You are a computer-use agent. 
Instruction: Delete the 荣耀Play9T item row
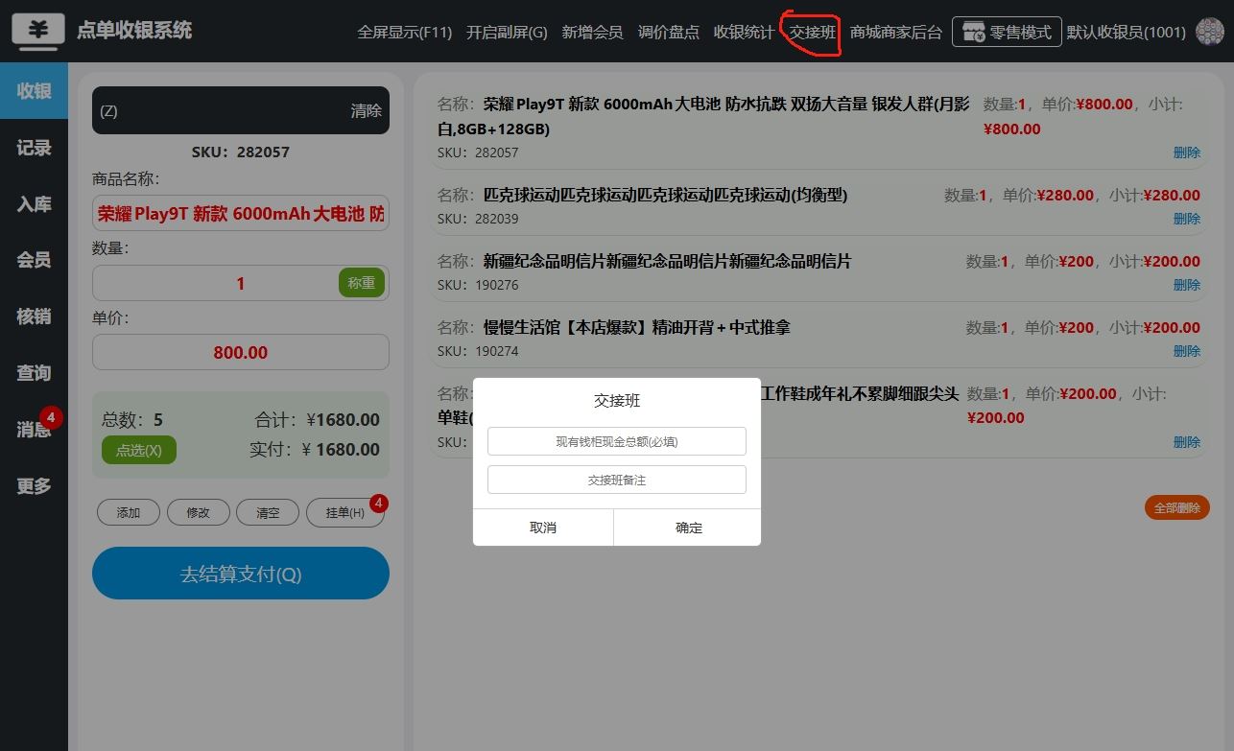tap(1187, 153)
